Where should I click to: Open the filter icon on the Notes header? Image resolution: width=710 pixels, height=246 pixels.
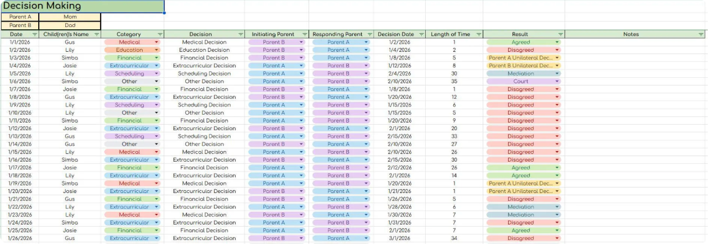(701, 34)
